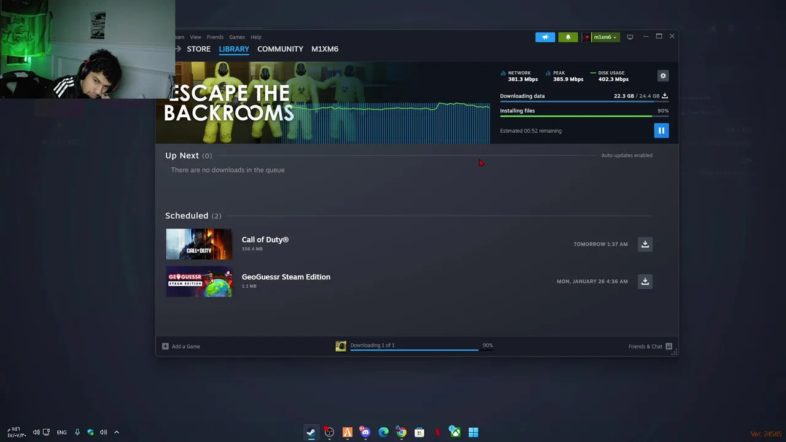This screenshot has height=442, width=786.
Task: Open Steam from the taskbar
Action: pos(311,432)
